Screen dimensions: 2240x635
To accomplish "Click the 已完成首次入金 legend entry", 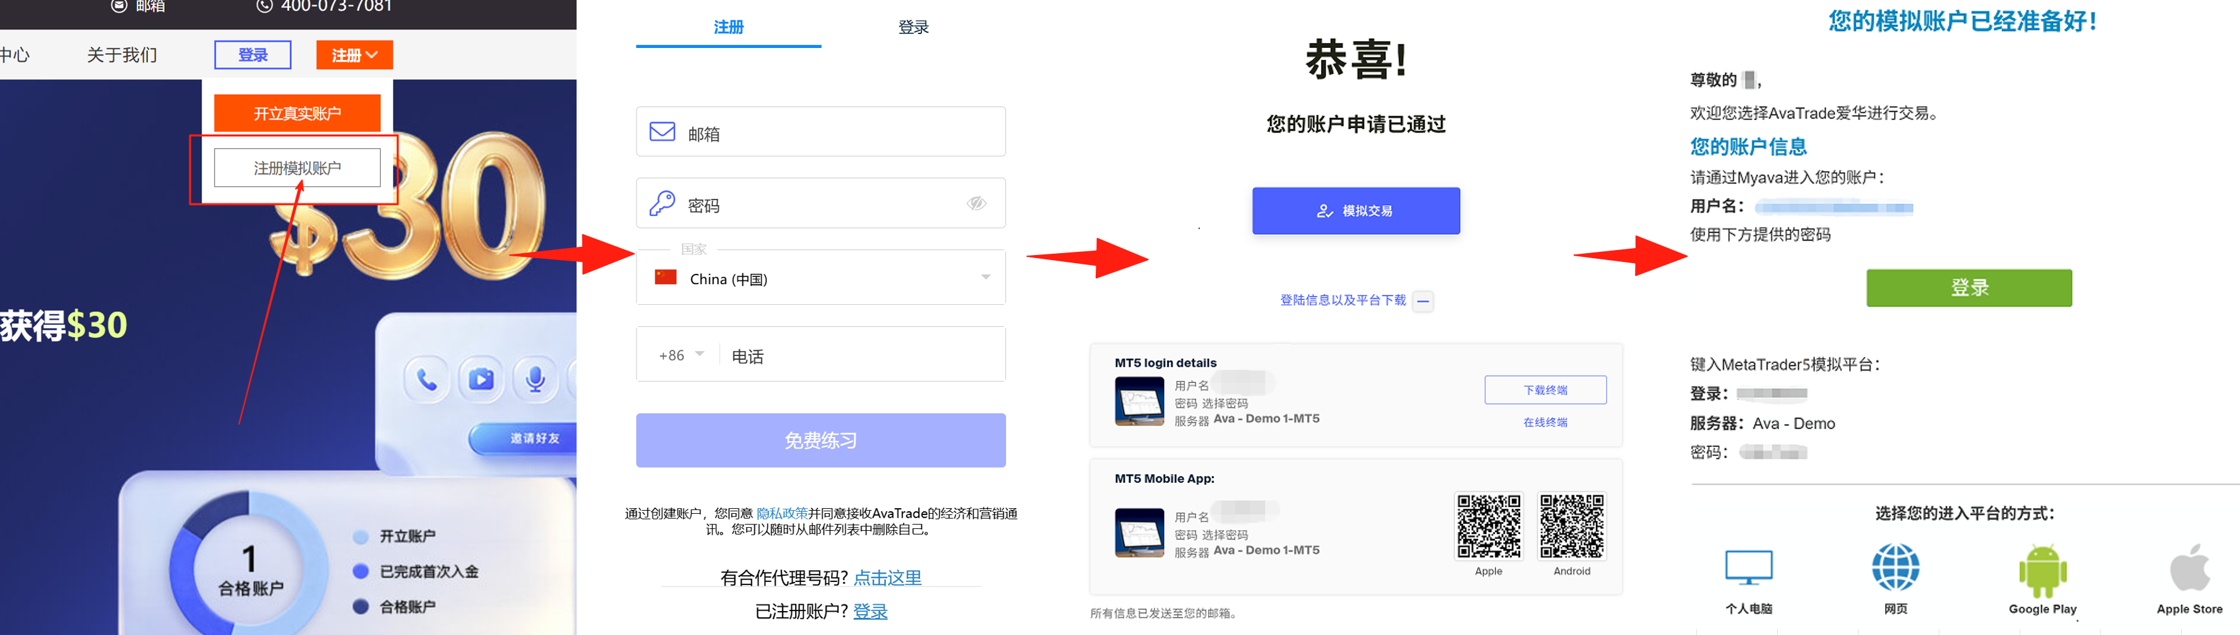I will pos(416,572).
